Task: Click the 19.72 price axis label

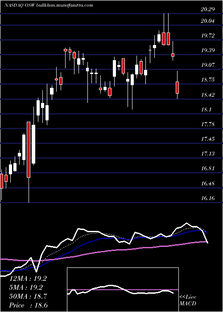Action: click(x=208, y=36)
